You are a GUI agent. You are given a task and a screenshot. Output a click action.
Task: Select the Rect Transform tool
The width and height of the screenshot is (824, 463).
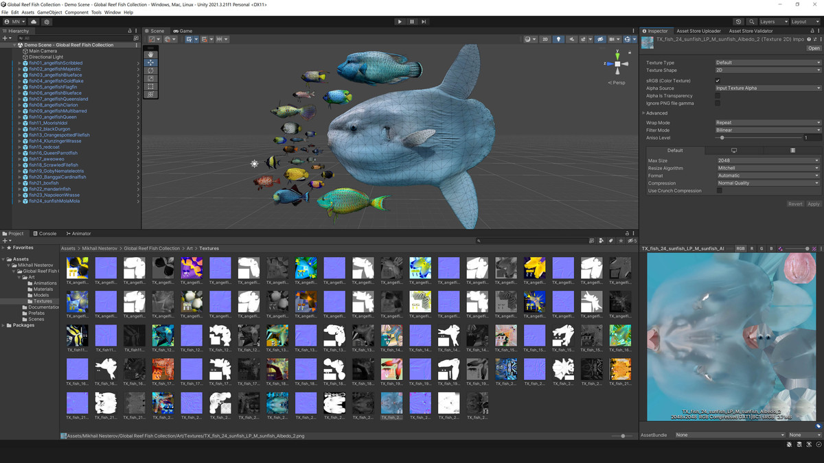pos(150,86)
